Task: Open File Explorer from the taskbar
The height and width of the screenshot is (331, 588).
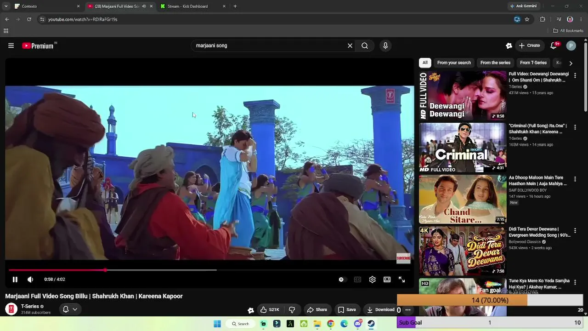Action: point(317,324)
